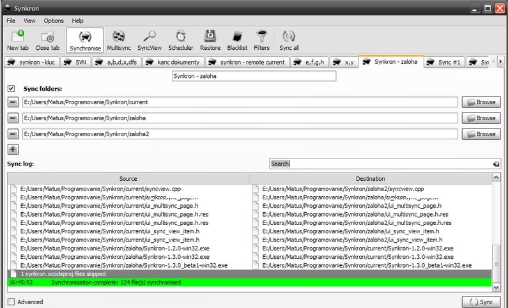Open the Multisync page
The width and height of the screenshot is (508, 308).
tap(119, 40)
